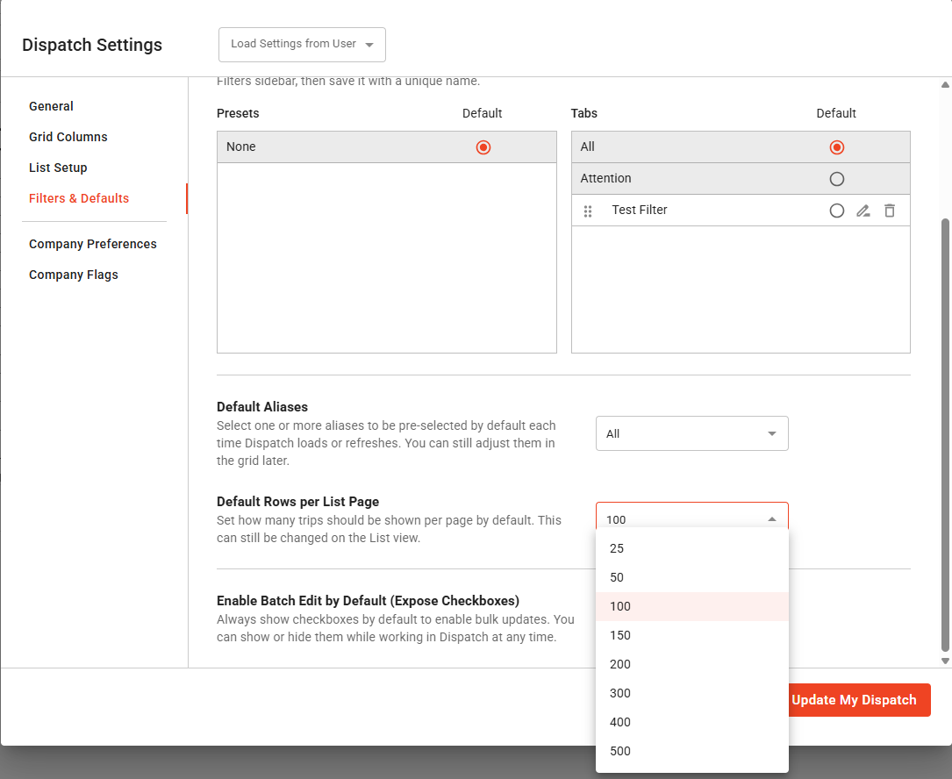Set Attention tab as default
Viewport: 952px width, 779px height.
pos(836,179)
